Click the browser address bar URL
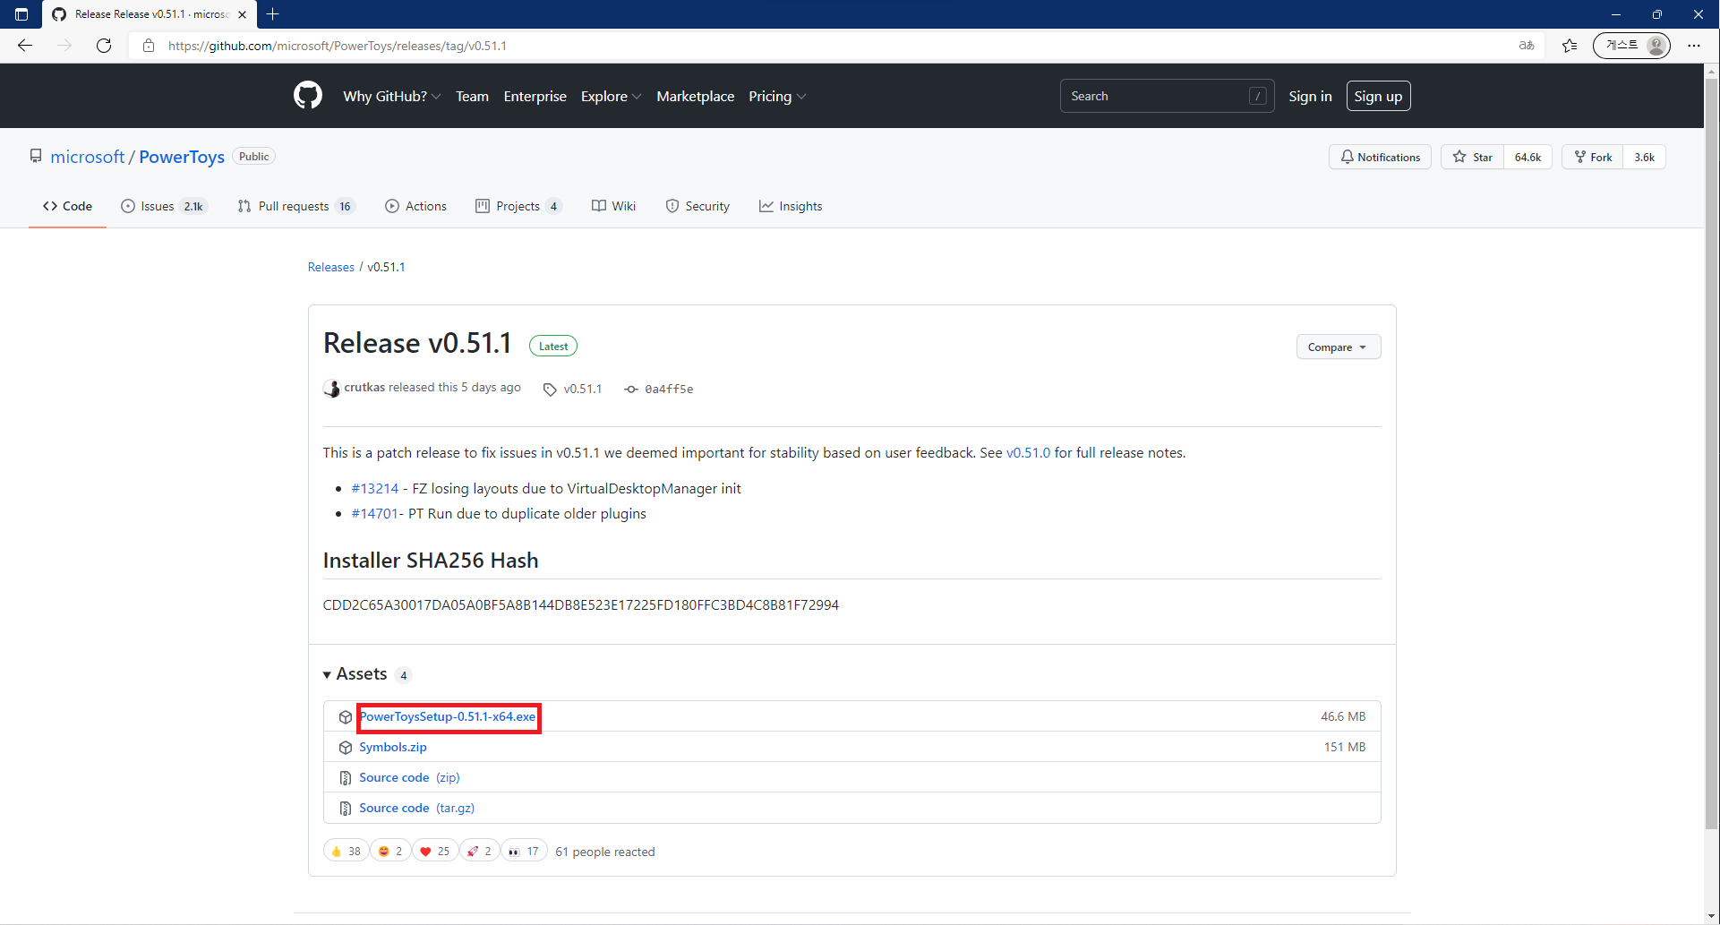The width and height of the screenshot is (1720, 925). tap(338, 46)
